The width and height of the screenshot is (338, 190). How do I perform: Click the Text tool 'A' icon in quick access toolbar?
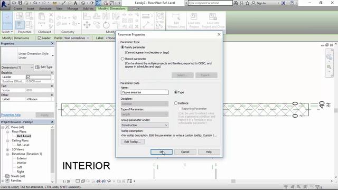click(76, 3)
